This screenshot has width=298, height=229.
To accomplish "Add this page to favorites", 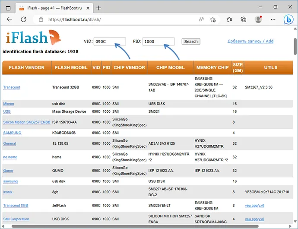I will [212, 19].
